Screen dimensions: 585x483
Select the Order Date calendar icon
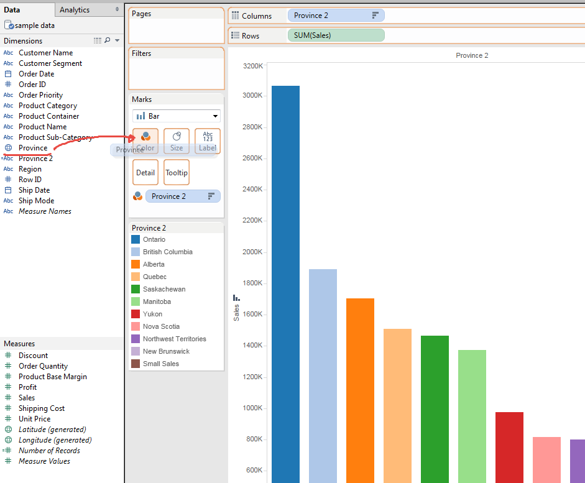[8, 73]
